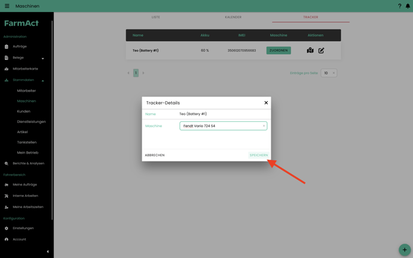This screenshot has width=413, height=258.
Task: Click the Meine Aufträge tractor icon
Action: pos(7,185)
